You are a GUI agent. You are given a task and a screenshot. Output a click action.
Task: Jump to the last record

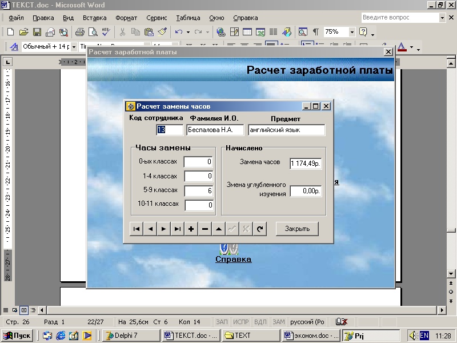click(177, 229)
